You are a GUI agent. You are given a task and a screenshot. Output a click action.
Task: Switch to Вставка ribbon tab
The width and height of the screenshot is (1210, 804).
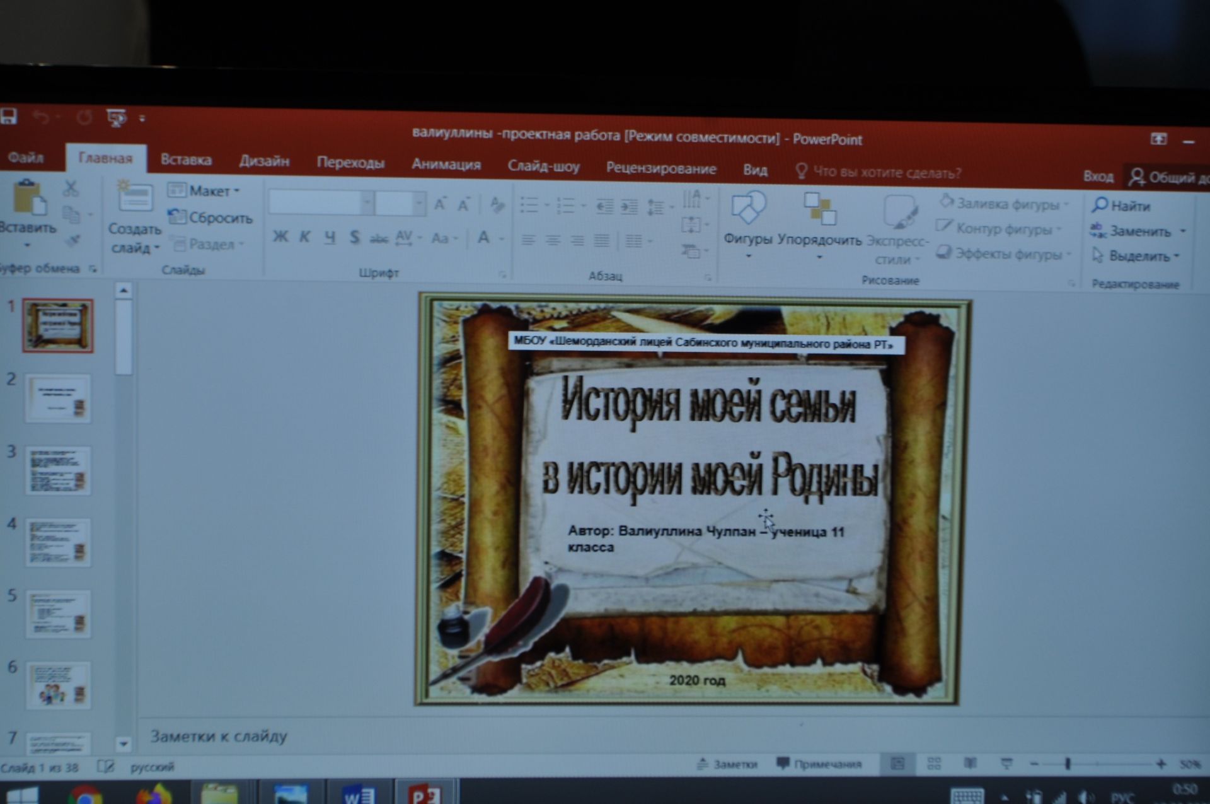(186, 160)
